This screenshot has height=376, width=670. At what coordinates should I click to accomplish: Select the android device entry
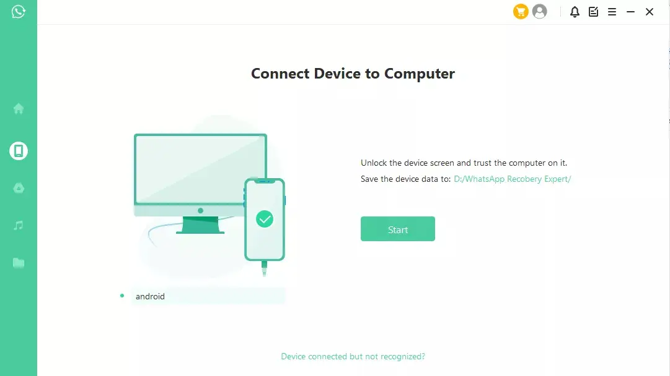208,296
